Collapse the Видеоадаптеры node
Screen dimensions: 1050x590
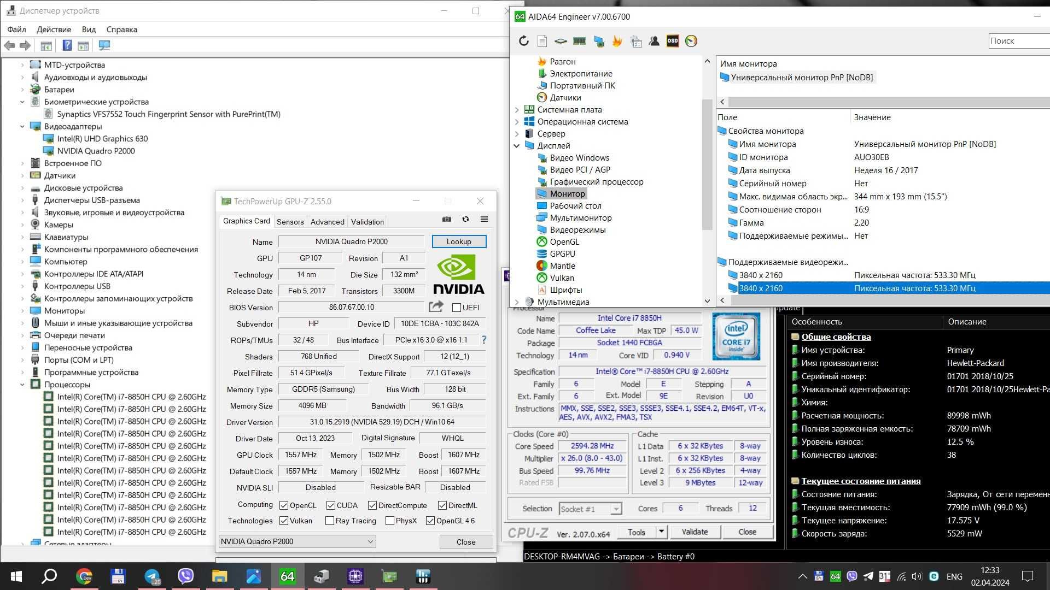pyautogui.click(x=22, y=126)
